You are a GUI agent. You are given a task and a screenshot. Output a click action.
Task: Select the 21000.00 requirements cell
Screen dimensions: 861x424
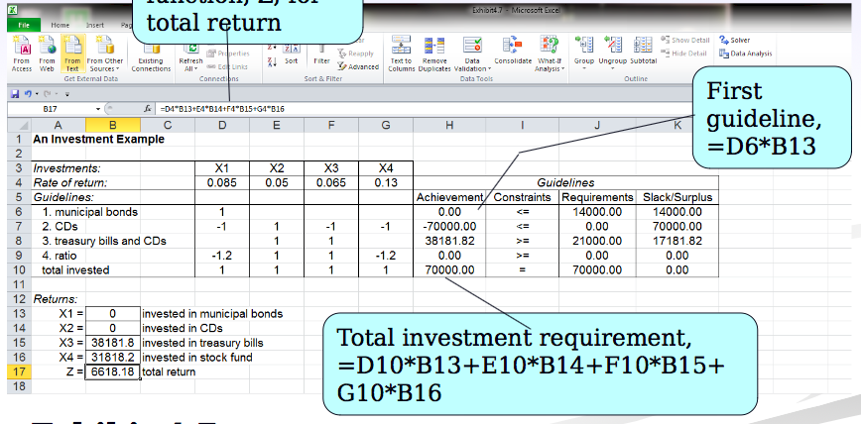(597, 242)
